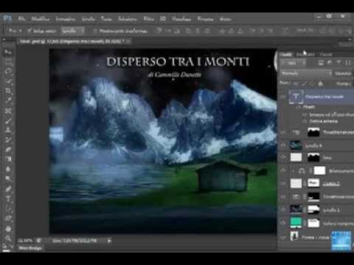The image size is (354, 265).
Task: Select the Gradient tool
Action: click(8, 159)
